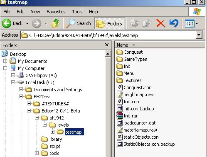Collapse the bf1942 tree node
The width and height of the screenshot is (207, 157).
(x=37, y=117)
